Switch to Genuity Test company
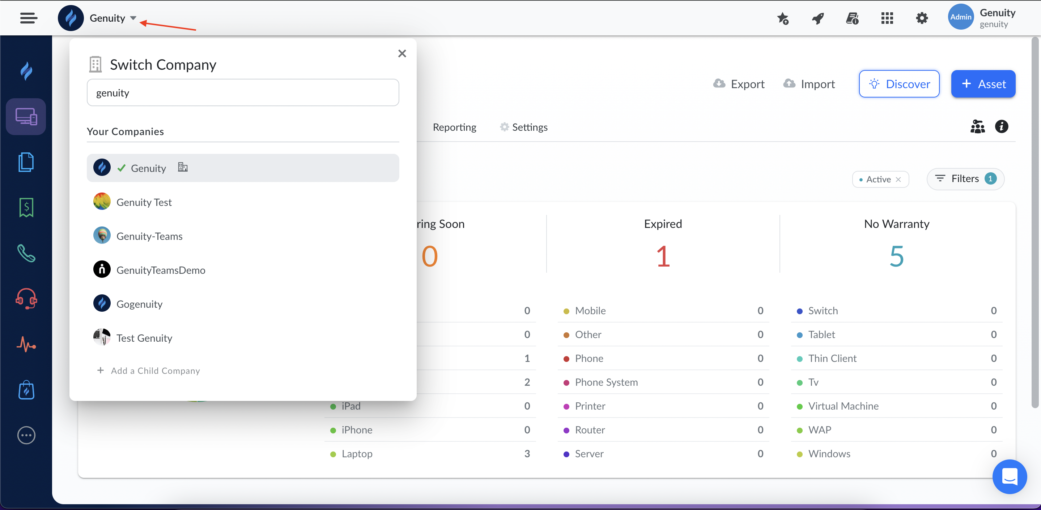Image resolution: width=1041 pixels, height=510 pixels. click(243, 202)
